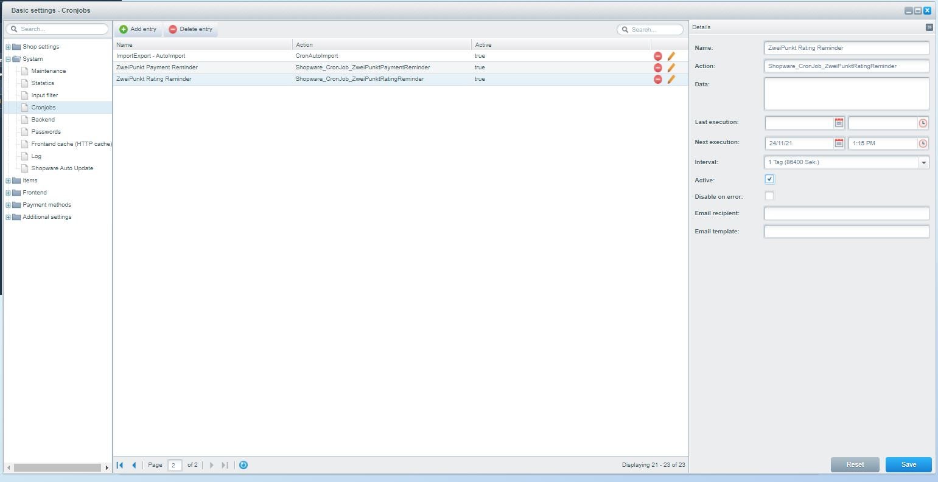Delete ZweiPunkt Payment Reminder via red icon

657,67
